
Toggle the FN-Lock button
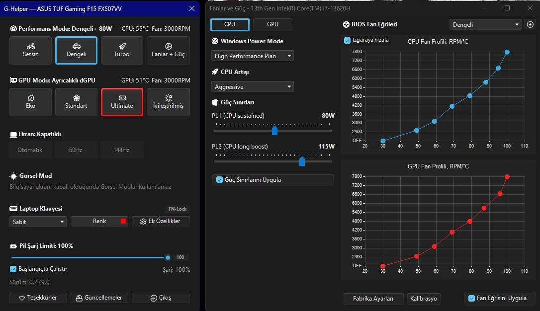point(178,209)
